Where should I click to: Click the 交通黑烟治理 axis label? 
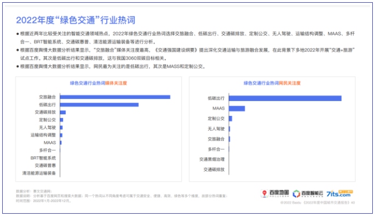(212, 160)
